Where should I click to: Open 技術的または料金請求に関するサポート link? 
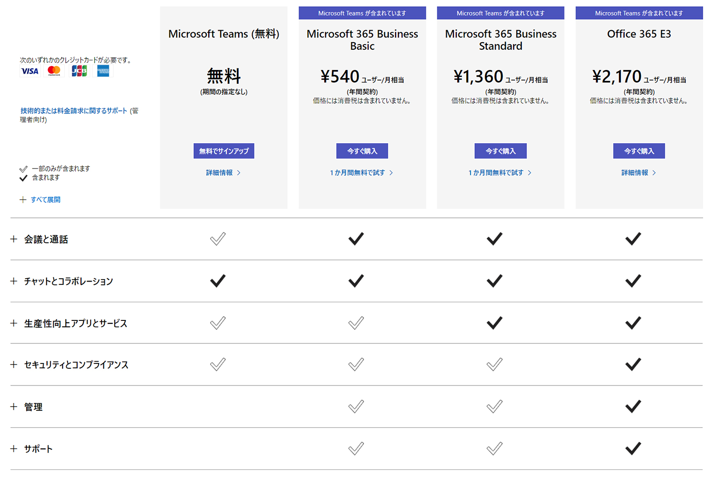click(x=74, y=111)
